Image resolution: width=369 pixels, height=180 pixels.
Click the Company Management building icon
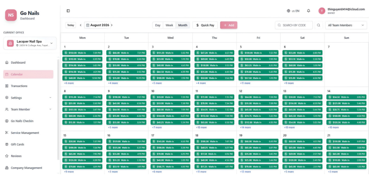click(7, 168)
